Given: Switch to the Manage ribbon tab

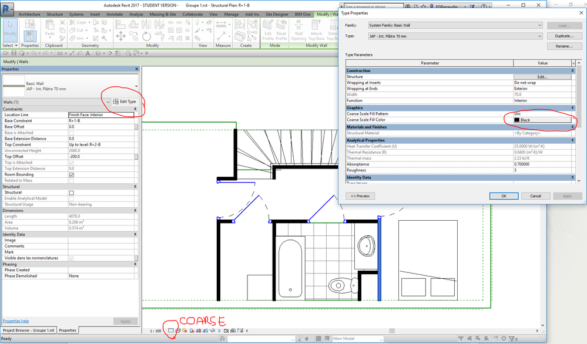Looking at the screenshot, I should tap(232, 14).
